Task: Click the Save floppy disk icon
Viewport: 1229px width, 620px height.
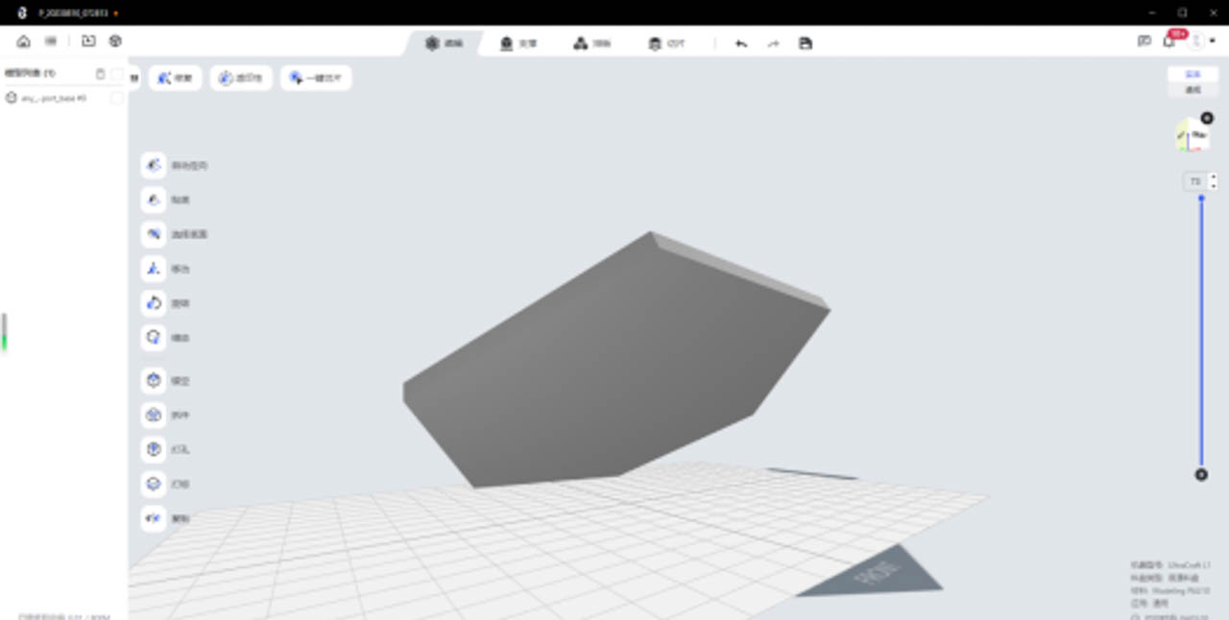Action: [806, 43]
